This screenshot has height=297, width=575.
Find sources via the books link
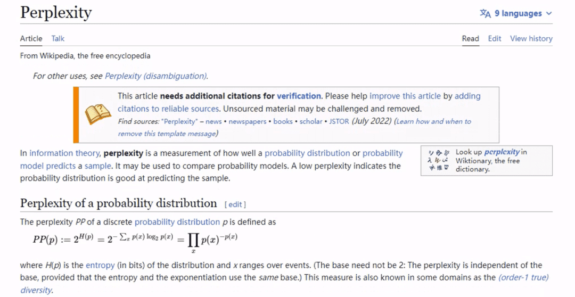tap(283, 121)
